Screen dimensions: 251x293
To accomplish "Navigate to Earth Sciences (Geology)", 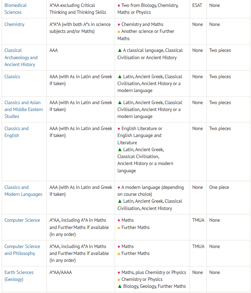I will 19,276.
